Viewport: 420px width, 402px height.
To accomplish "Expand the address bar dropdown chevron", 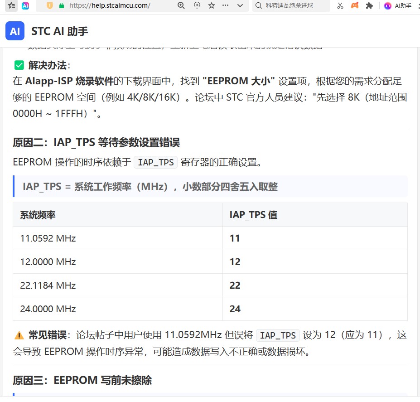I will (240, 5).
